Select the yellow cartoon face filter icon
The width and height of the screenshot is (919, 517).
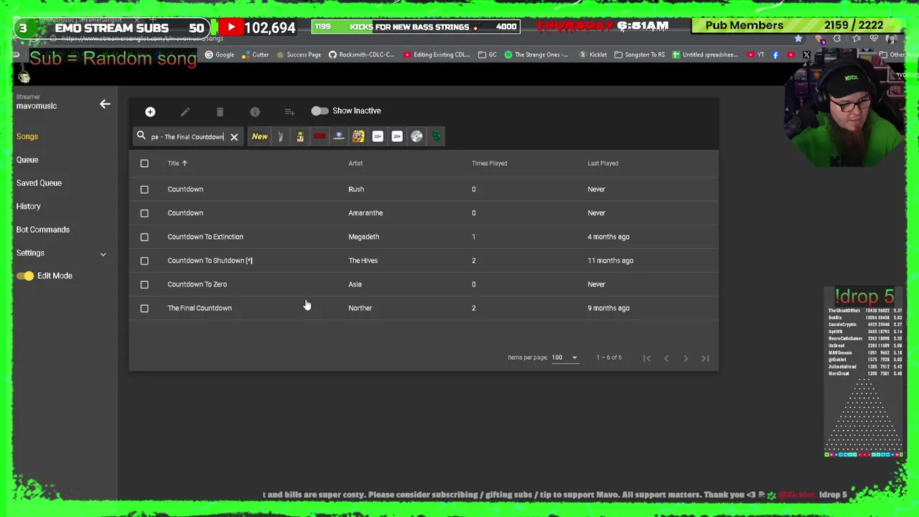(x=358, y=136)
